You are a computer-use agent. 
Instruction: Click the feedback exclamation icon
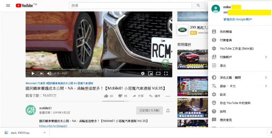point(214,120)
